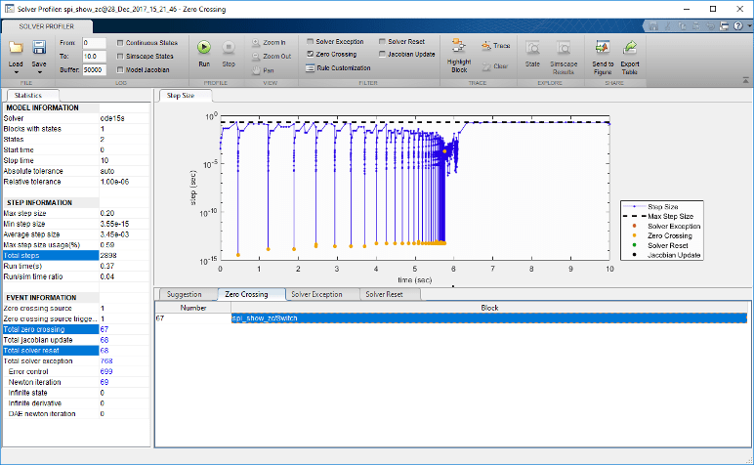Screen dimensions: 754x465
Task: Click the Buffer size input field
Action: tap(95, 70)
